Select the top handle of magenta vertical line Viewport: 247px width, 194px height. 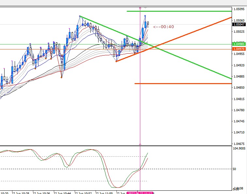pyautogui.click(x=140, y=8)
